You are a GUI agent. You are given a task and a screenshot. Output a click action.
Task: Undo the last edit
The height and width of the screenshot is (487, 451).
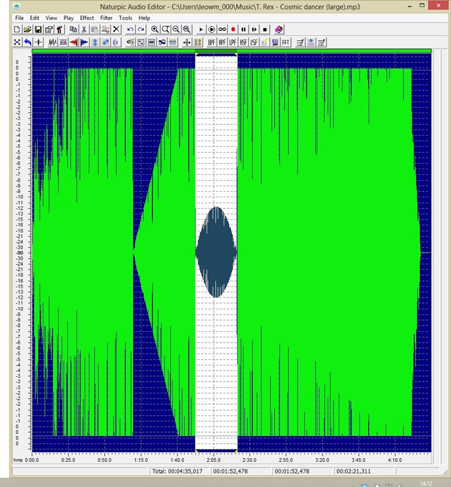click(x=130, y=29)
